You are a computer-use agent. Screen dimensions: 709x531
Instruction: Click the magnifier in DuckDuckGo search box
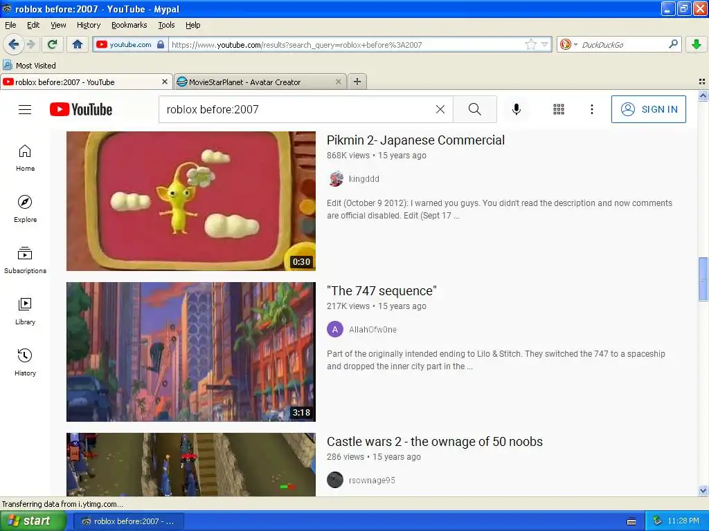point(673,44)
